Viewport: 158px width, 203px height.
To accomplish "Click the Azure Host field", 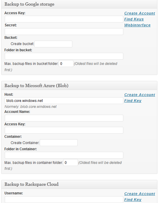I will point(64,100).
